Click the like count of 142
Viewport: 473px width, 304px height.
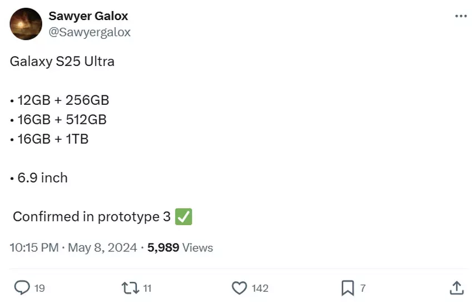pos(260,288)
